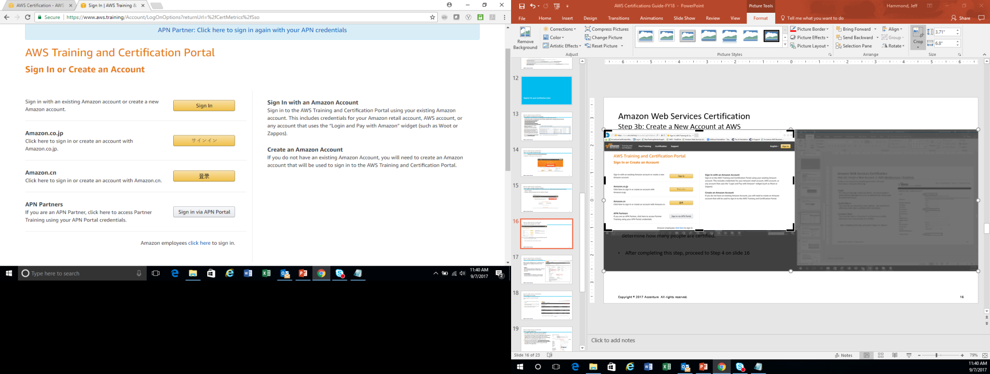The height and width of the screenshot is (374, 990).
Task: Expand the Picture Styles gallery More arrow
Action: point(785,45)
